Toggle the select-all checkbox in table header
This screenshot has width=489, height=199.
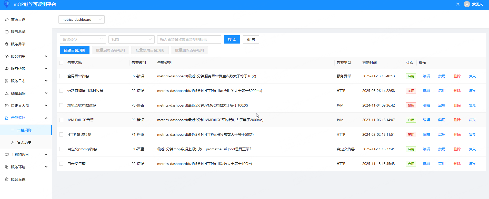click(61, 63)
